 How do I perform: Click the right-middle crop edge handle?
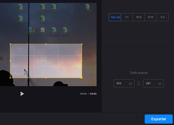[82, 61]
